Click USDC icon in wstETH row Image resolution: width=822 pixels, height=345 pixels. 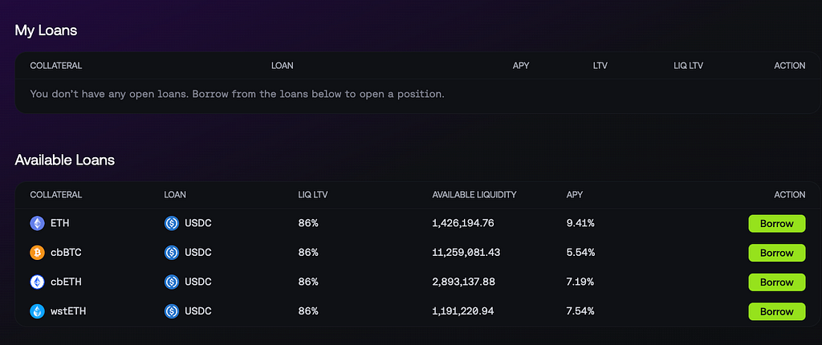[x=172, y=311]
